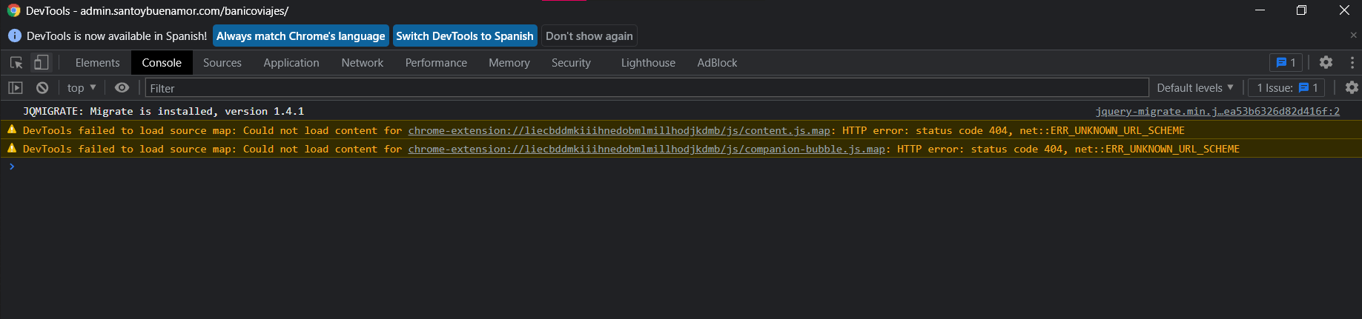Viewport: 1362px width, 319px height.
Task: Open the 1 Issue indicator
Action: [1286, 87]
